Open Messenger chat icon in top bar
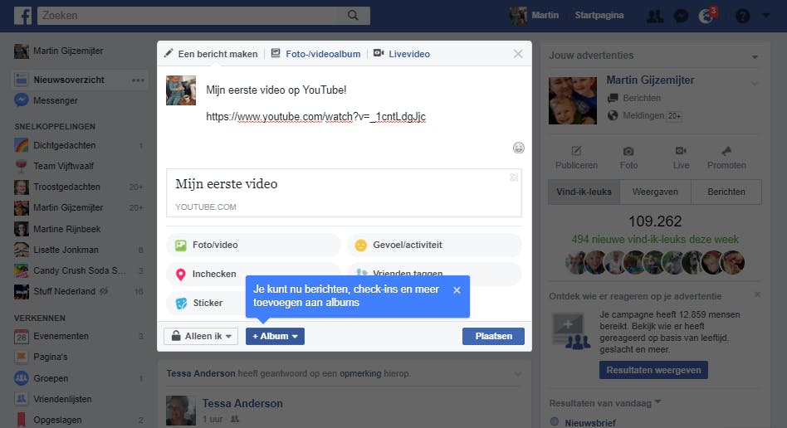 coord(681,16)
